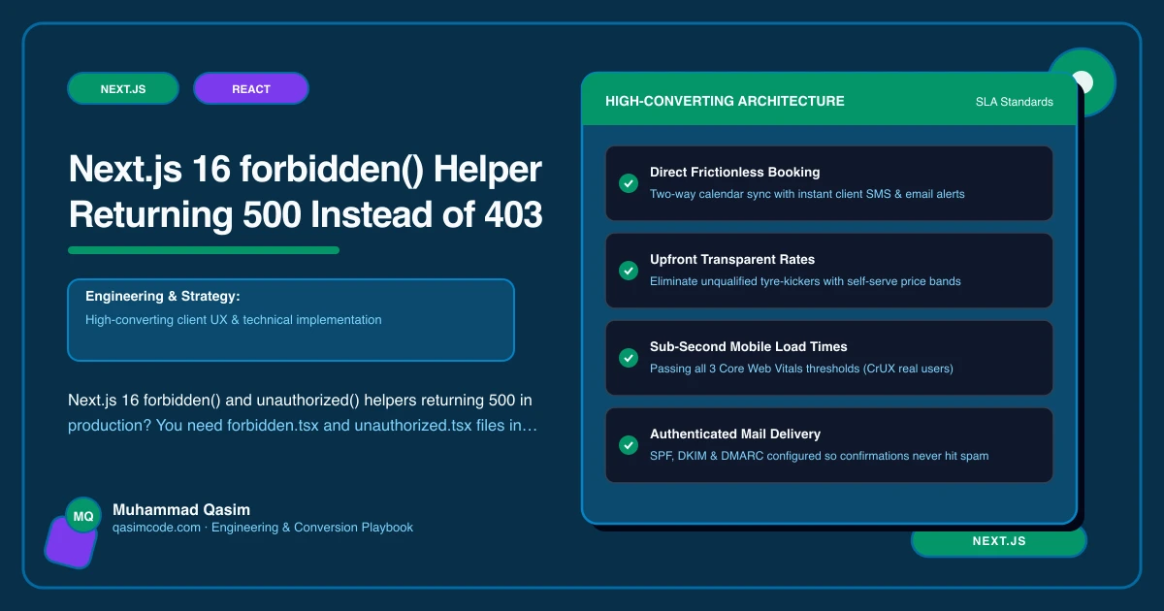Screen dimensions: 1164x611
Task: Open the SLA Standards label
Action: pyautogui.click(x=1015, y=102)
